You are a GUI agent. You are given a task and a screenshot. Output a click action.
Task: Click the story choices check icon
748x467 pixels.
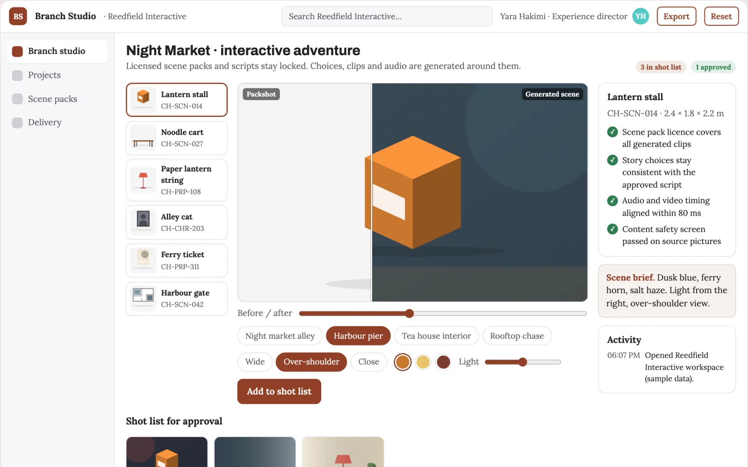point(612,160)
